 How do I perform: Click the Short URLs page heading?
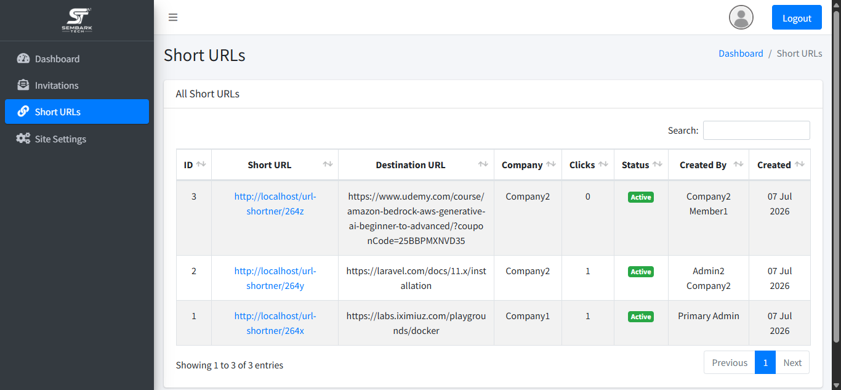point(204,55)
